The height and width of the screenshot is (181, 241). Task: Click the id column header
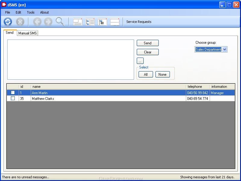coord(25,87)
